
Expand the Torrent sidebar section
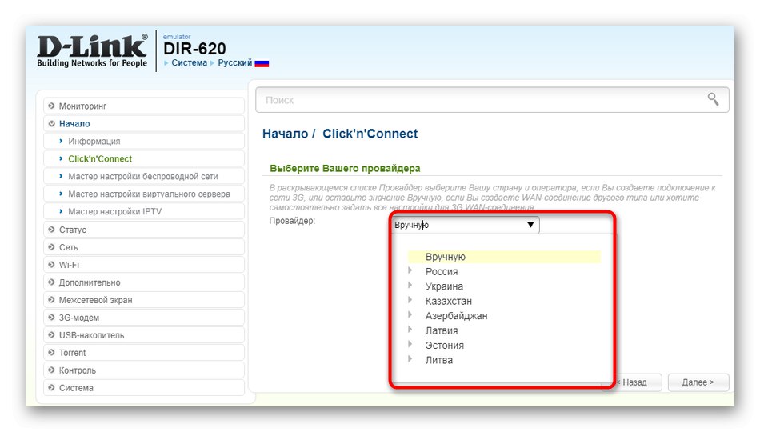coord(144,353)
